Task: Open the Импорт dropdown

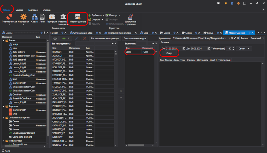Action: click(x=119, y=15)
